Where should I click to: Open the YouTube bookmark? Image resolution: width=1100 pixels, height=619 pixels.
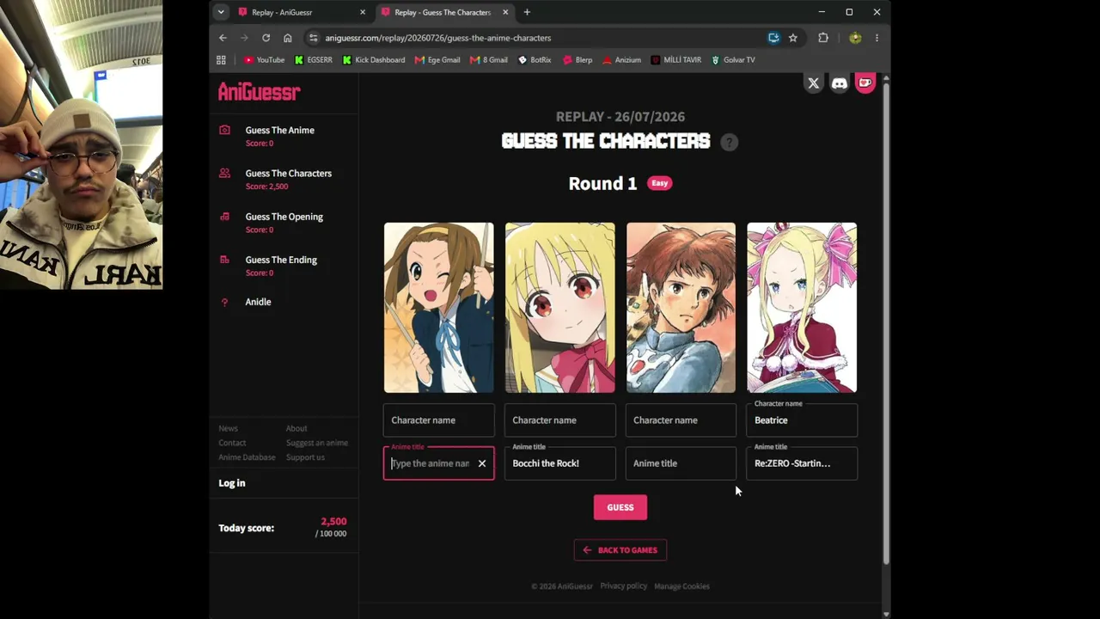tap(264, 60)
